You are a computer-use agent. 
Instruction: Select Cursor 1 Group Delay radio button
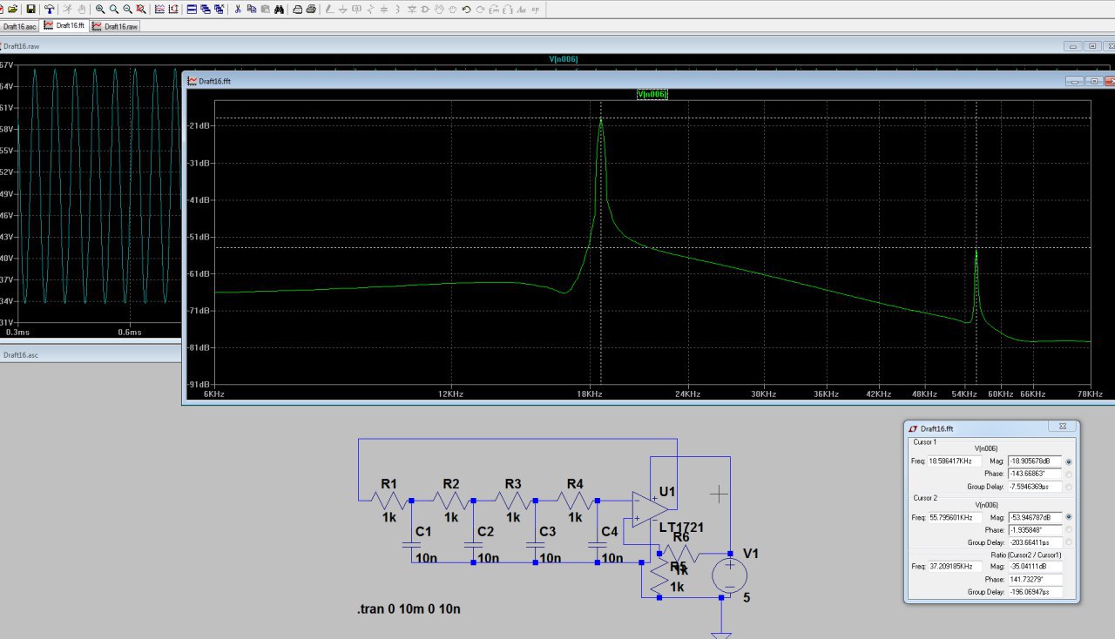coord(1069,487)
